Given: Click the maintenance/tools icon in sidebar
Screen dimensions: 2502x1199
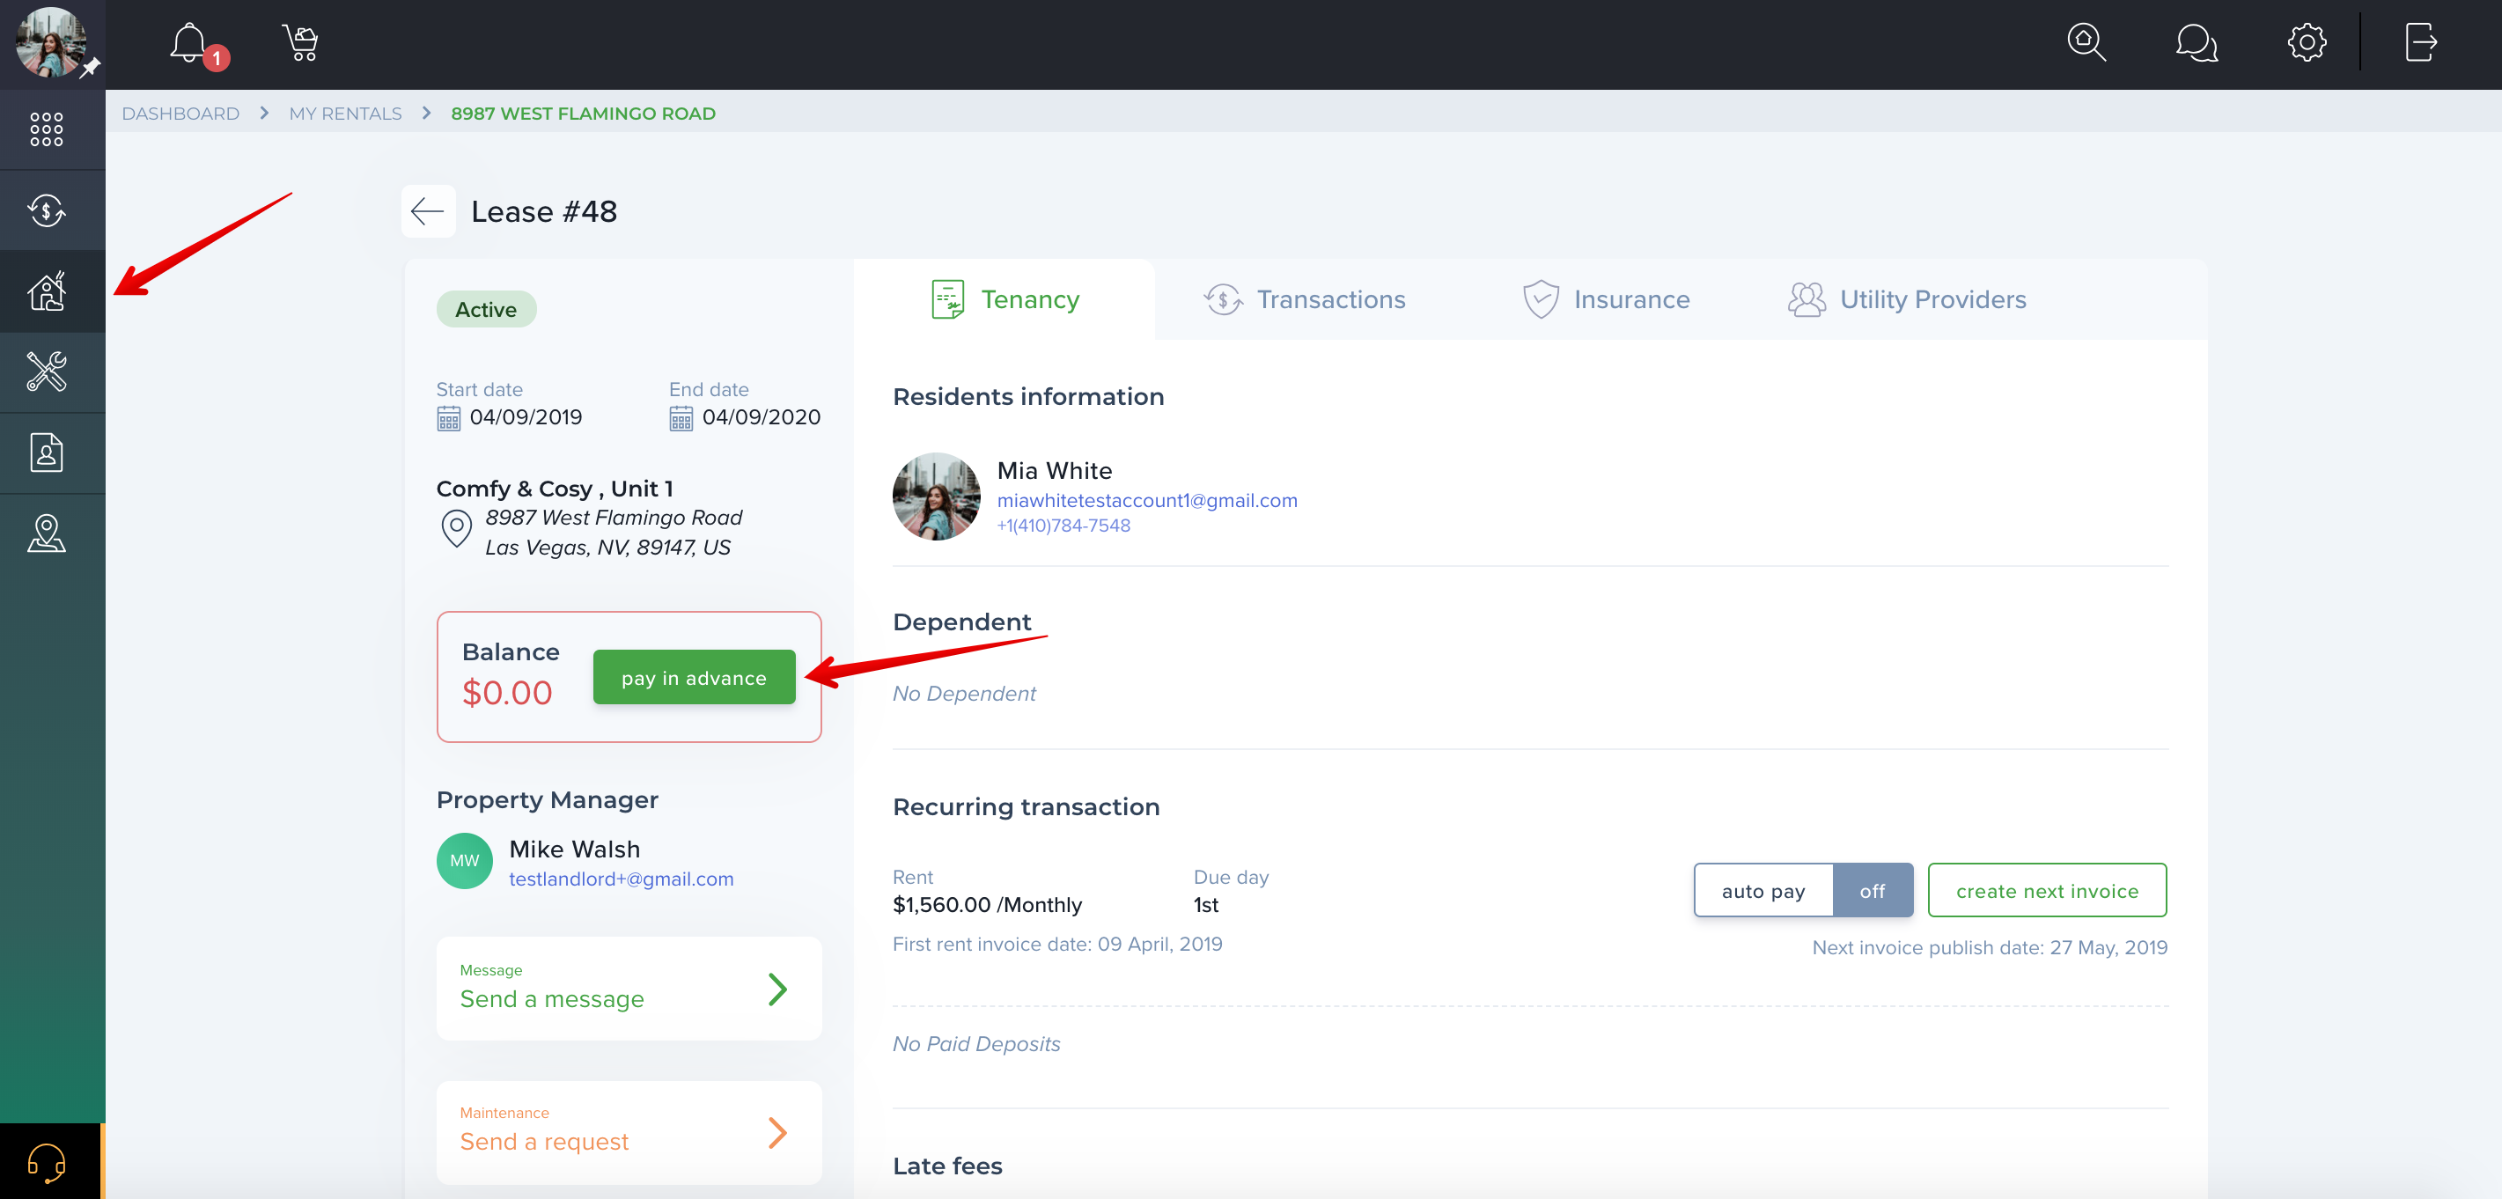Looking at the screenshot, I should pyautogui.click(x=47, y=372).
